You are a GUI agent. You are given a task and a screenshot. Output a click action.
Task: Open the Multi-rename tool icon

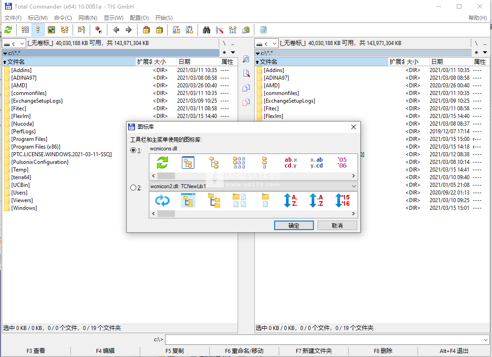coord(219,30)
